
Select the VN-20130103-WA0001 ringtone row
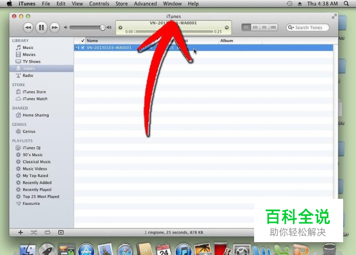tap(203, 48)
